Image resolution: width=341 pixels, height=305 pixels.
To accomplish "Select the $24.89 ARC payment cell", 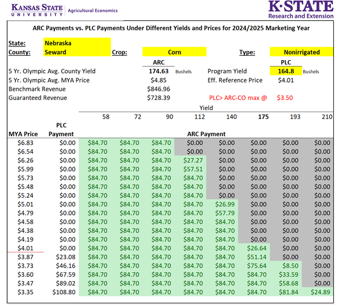I will coord(319,292).
